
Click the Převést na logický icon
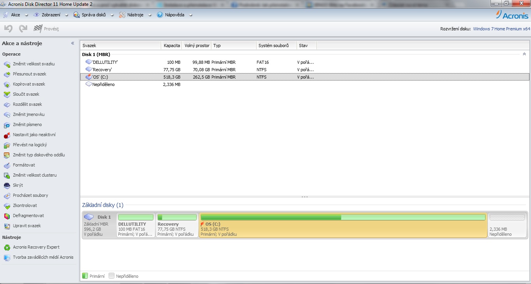click(7, 145)
